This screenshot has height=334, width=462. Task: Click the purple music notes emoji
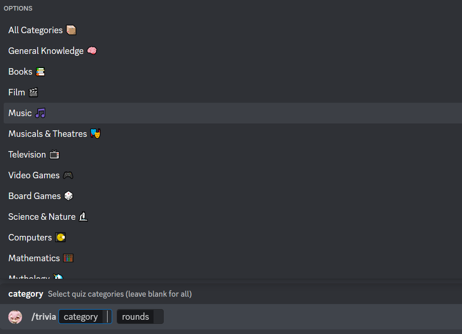click(x=40, y=113)
